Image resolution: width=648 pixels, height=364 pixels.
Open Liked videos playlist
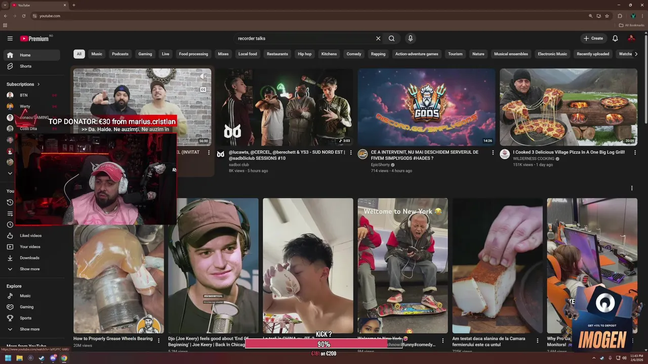coord(31,236)
